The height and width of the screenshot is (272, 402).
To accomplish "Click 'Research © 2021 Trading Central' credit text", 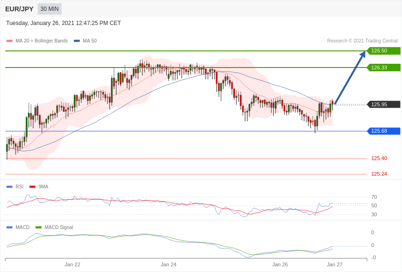I will click(362, 41).
